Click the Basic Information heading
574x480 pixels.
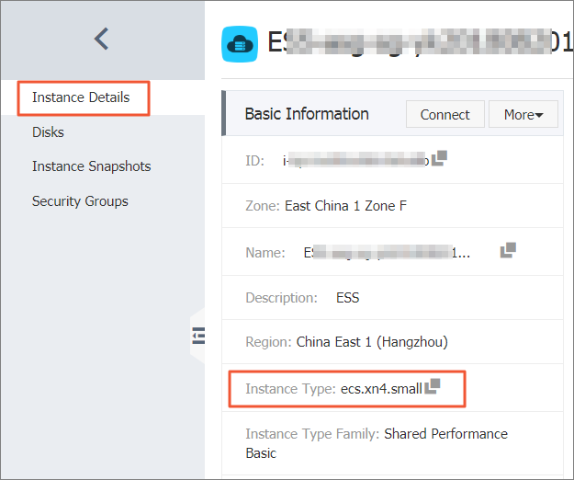pos(307,114)
